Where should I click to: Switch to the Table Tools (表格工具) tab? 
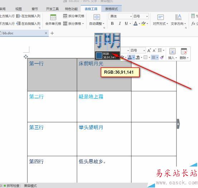coord(91,9)
